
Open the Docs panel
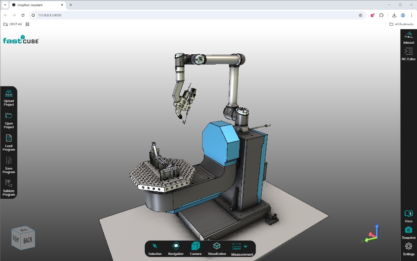click(x=408, y=214)
